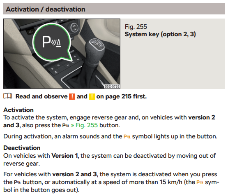Click the black parking symbol before 'button, or automatically'
The image size is (228, 194).
17,182
